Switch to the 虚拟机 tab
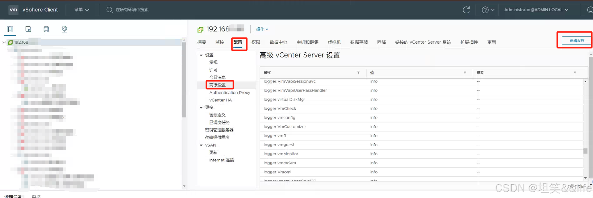This screenshot has height=198, width=593. tap(334, 42)
